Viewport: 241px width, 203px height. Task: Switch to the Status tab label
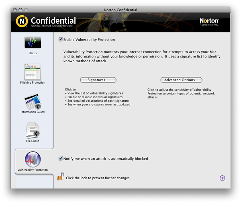tap(33, 53)
